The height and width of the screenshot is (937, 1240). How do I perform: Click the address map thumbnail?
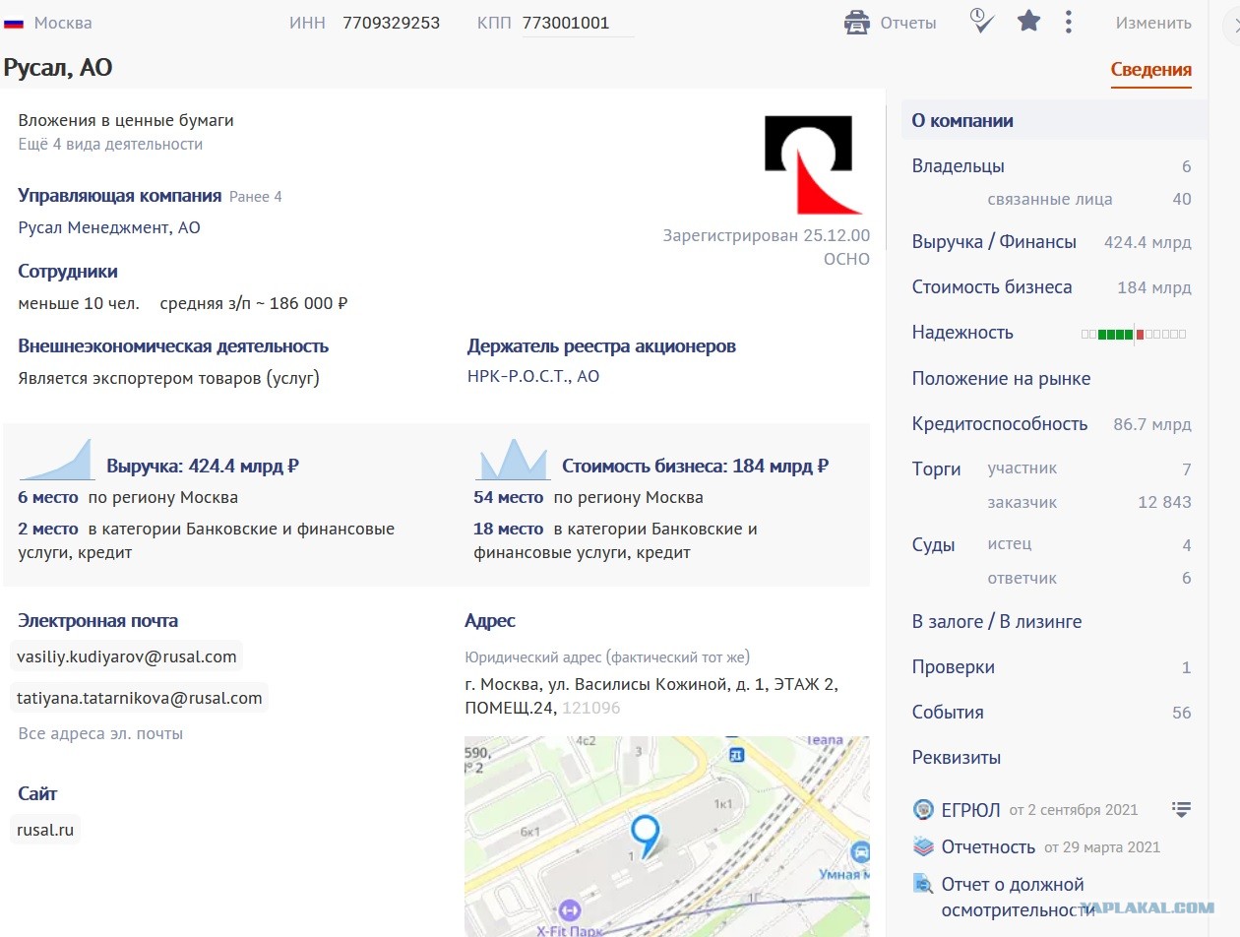(667, 837)
